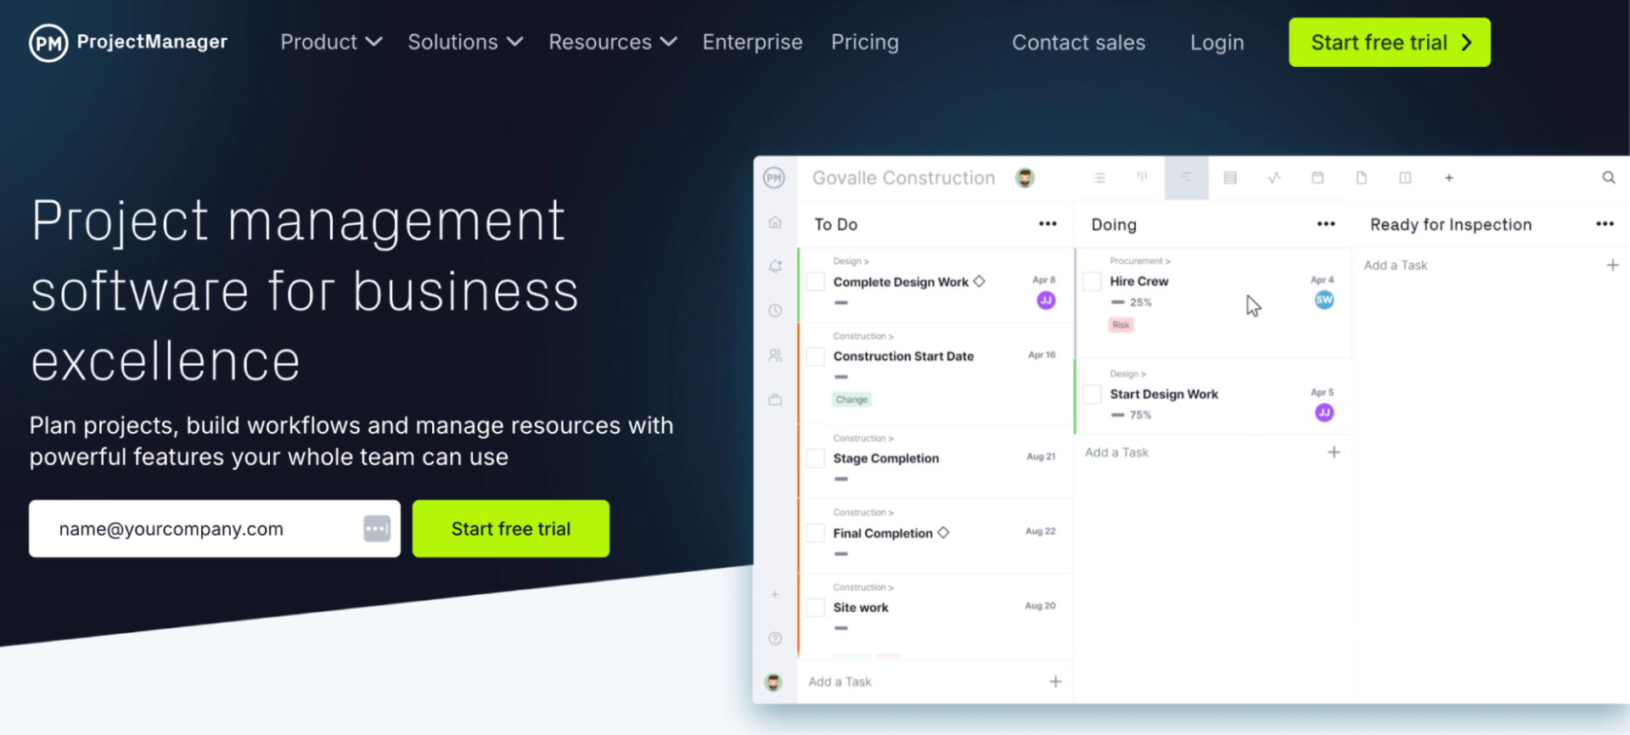Click Start free trial beside the email field
This screenshot has height=735, width=1630.
click(511, 529)
